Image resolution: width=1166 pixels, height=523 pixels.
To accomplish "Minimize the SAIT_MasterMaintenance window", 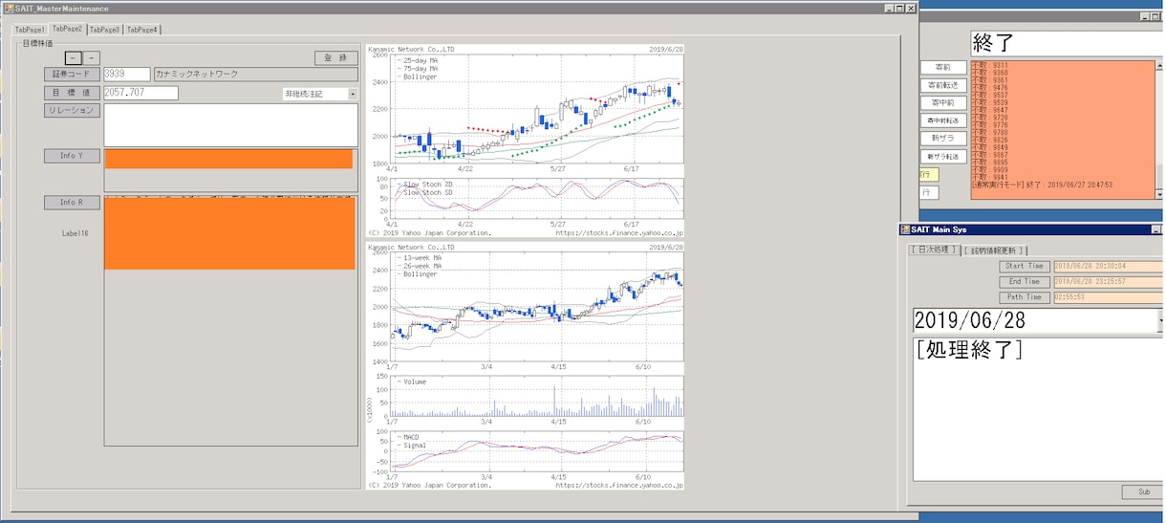I will click(890, 8).
